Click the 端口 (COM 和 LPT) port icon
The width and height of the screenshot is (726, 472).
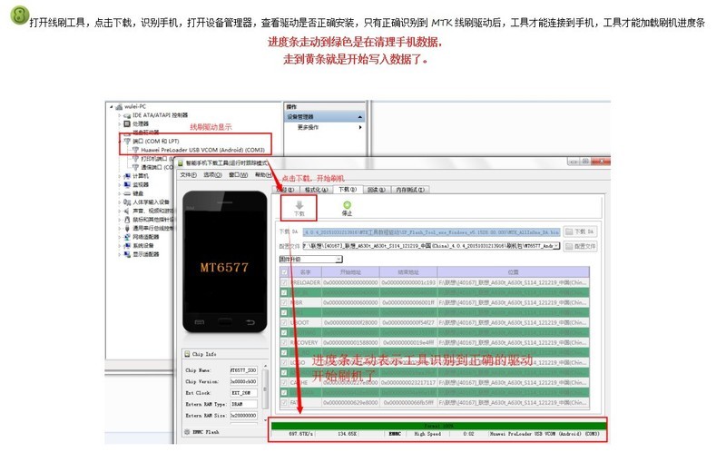(127, 142)
